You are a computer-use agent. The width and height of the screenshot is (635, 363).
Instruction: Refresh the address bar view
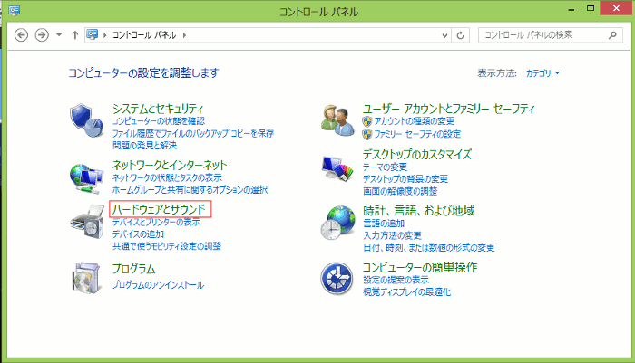[x=461, y=34]
